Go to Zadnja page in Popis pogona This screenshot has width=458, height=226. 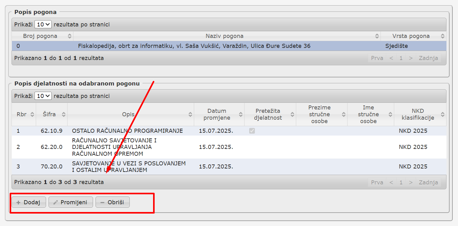(428, 58)
